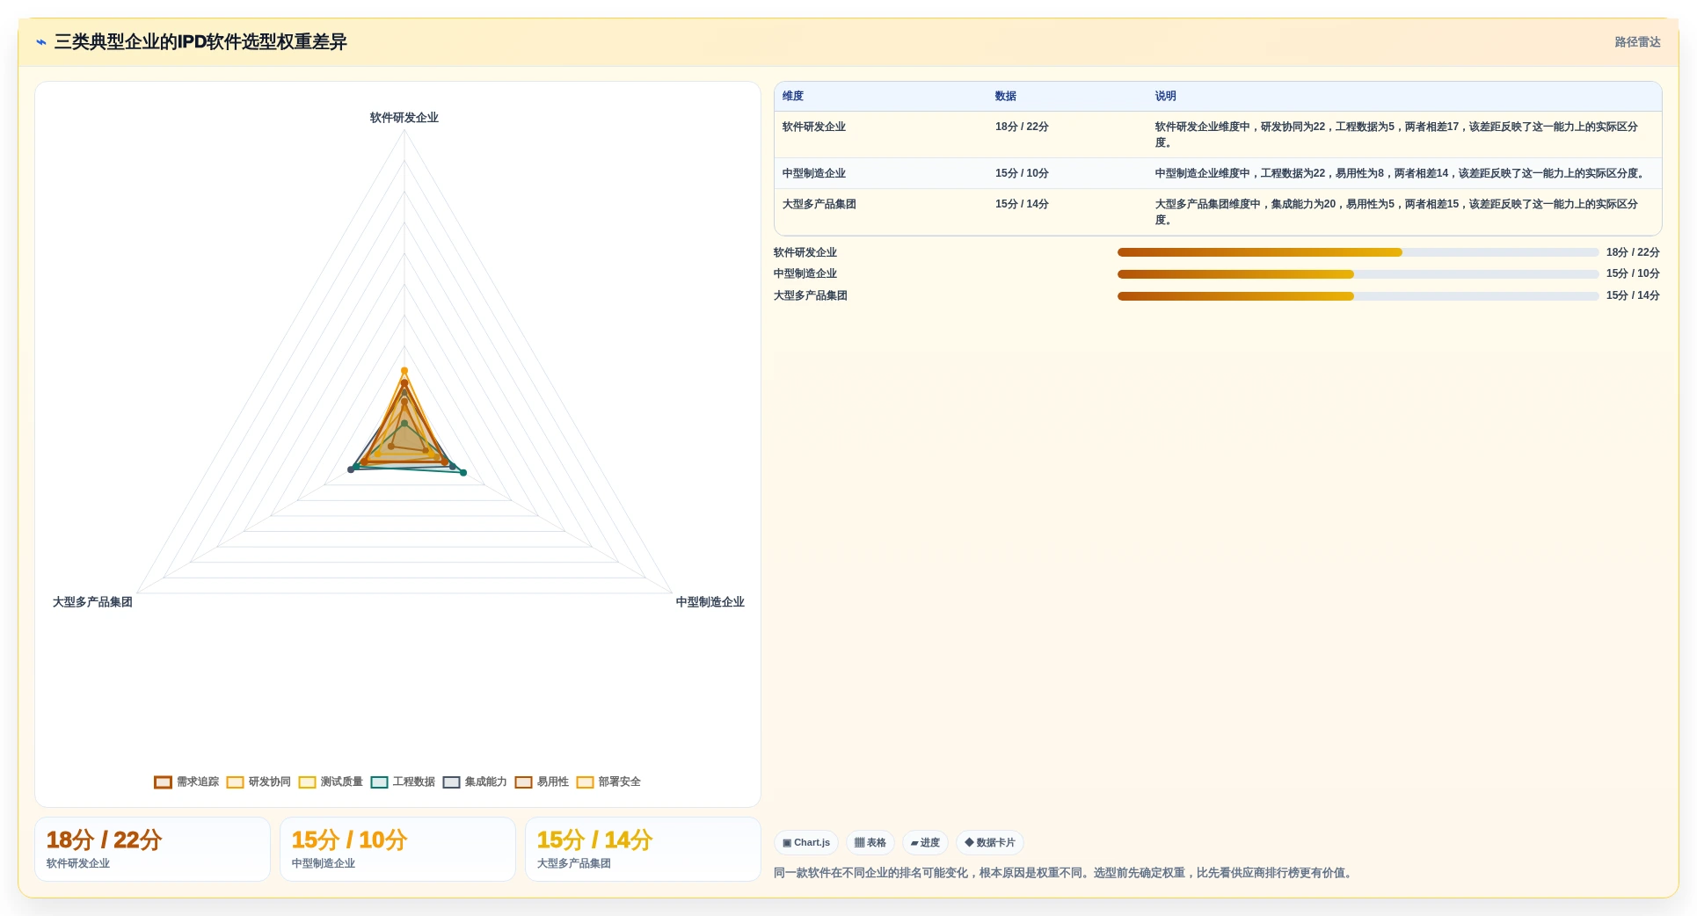Click the 数据 column header

(x=1006, y=96)
